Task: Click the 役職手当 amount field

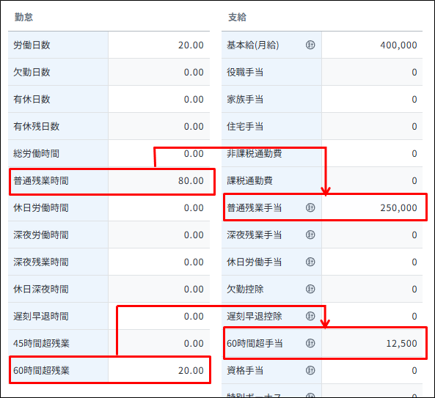Action: 372,72
